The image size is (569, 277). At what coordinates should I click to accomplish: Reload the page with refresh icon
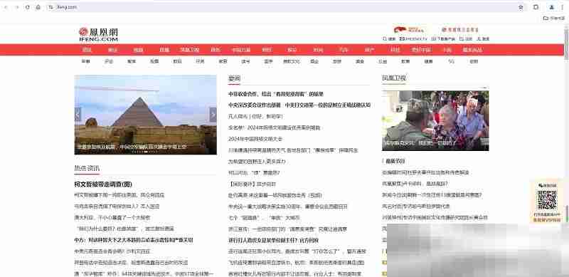(28, 7)
